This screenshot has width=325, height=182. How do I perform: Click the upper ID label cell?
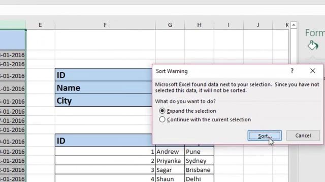[104, 75]
